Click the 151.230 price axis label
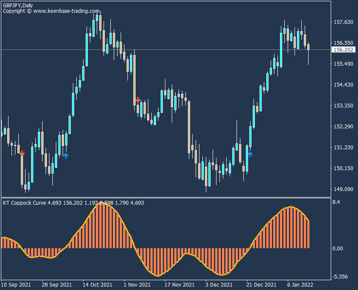358x290 pixels. click(x=344, y=148)
